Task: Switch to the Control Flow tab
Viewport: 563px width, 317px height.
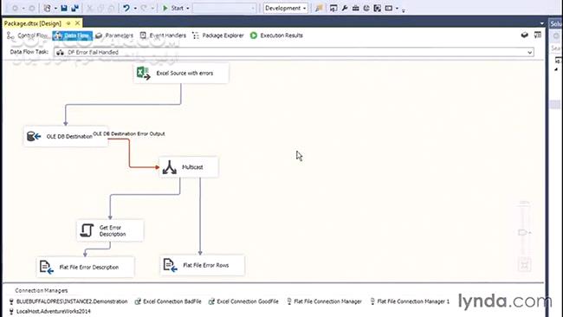Action: [28, 36]
